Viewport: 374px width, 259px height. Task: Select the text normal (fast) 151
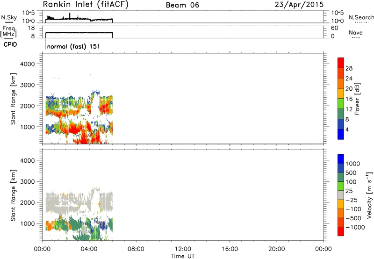[73, 46]
